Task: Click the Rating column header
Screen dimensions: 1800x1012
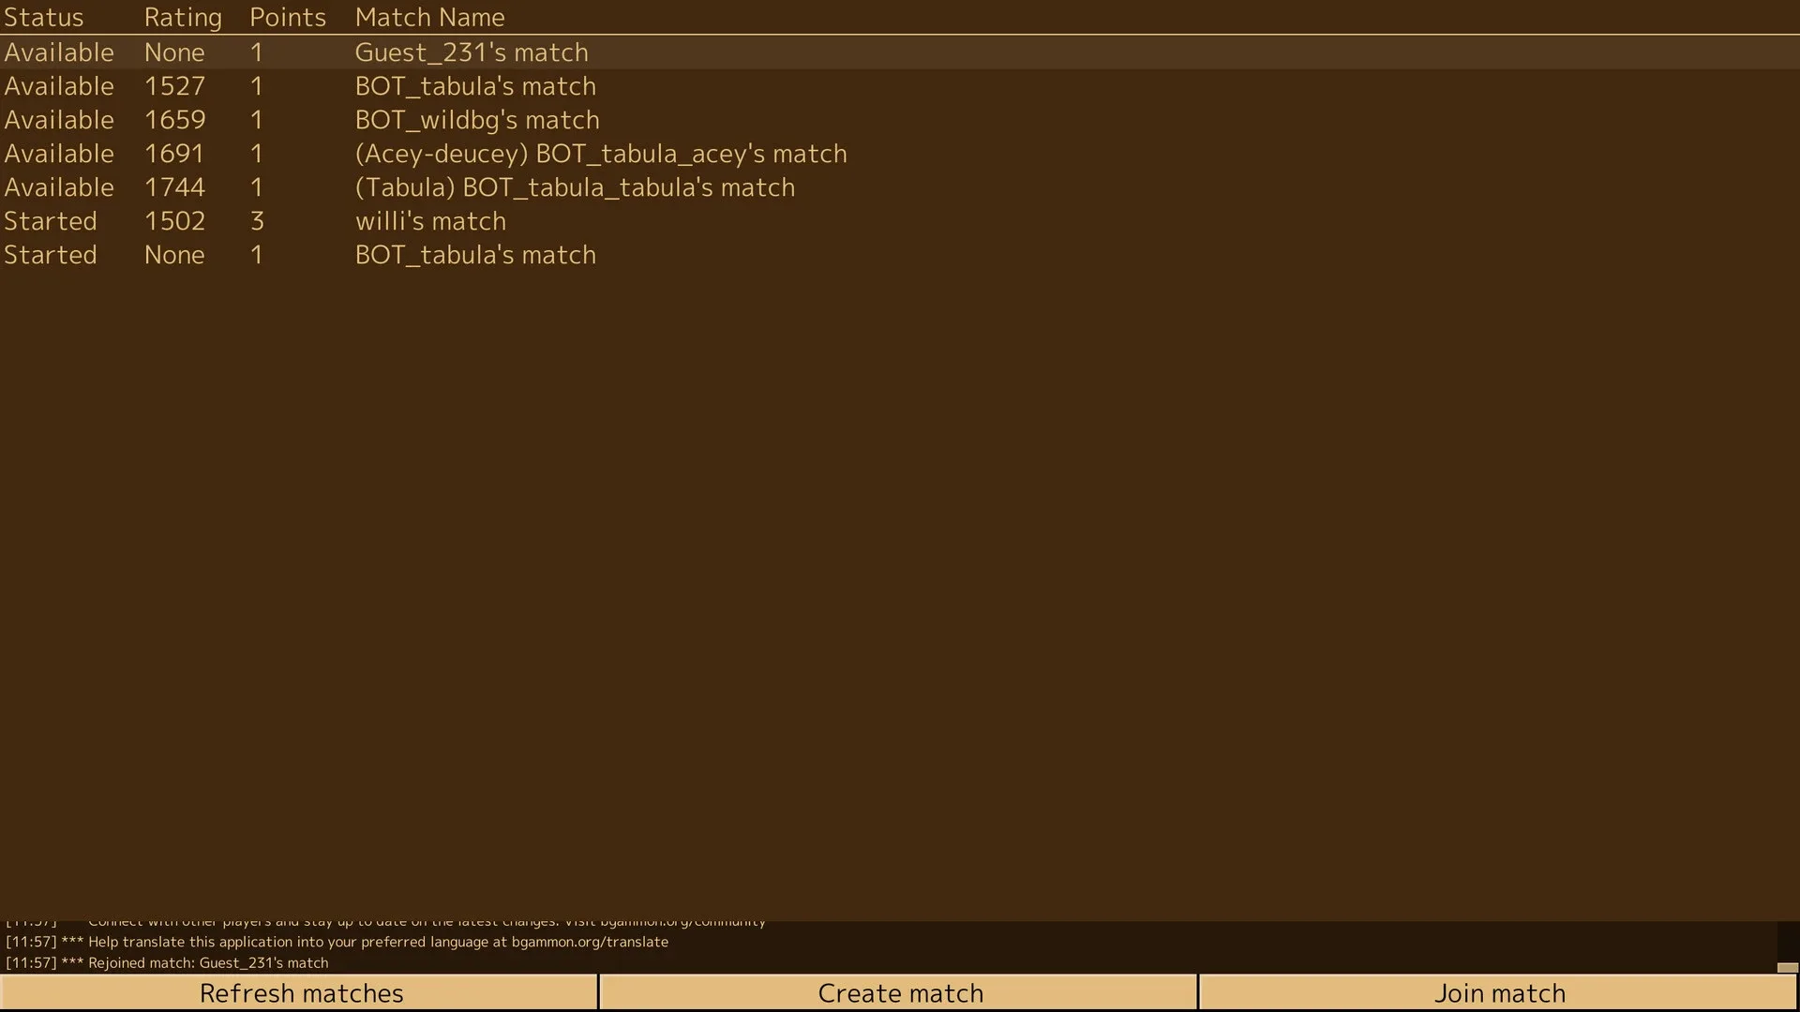Action: coord(183,17)
